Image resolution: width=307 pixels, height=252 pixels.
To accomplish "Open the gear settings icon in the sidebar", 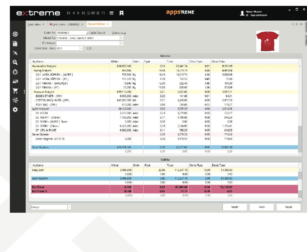I will point(15,109).
